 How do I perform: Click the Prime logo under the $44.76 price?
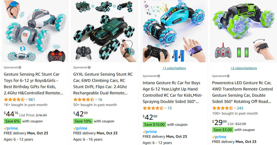point(11,128)
